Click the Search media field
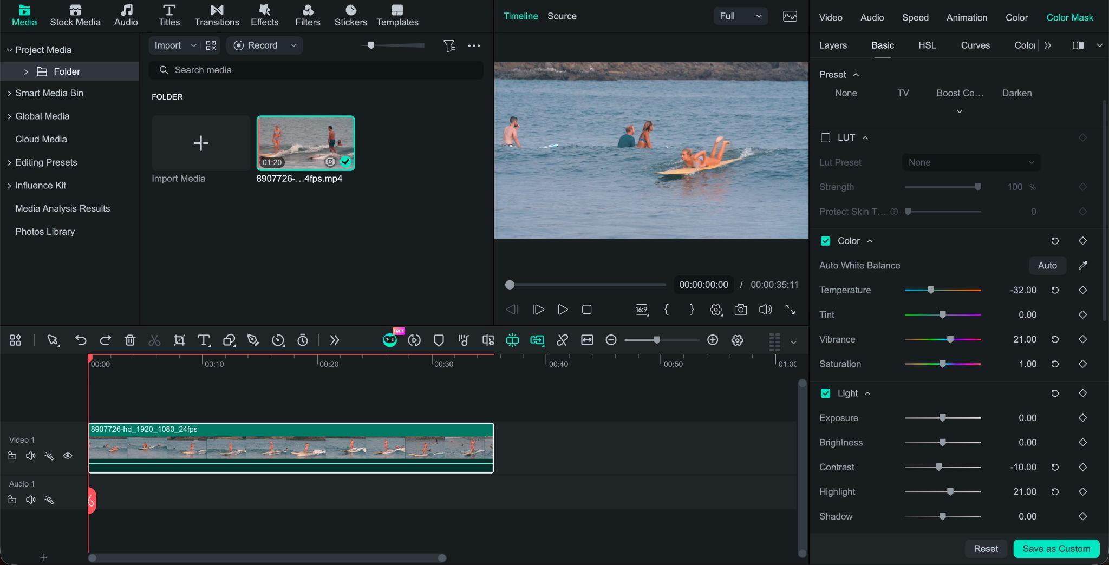The height and width of the screenshot is (565, 1109). pos(316,70)
